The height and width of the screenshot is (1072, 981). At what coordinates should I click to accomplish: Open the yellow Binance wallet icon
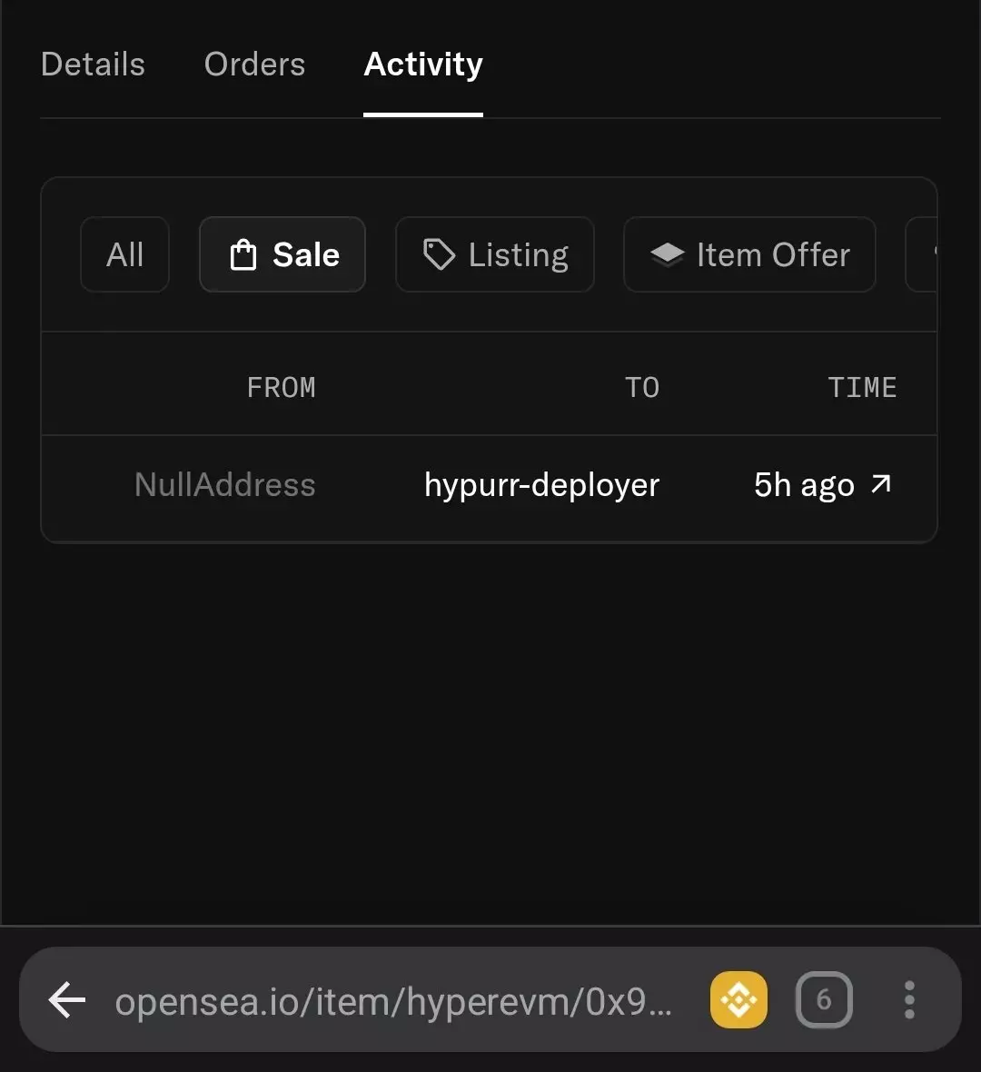coord(738,1000)
